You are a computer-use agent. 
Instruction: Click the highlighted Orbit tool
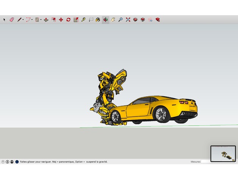105,20
